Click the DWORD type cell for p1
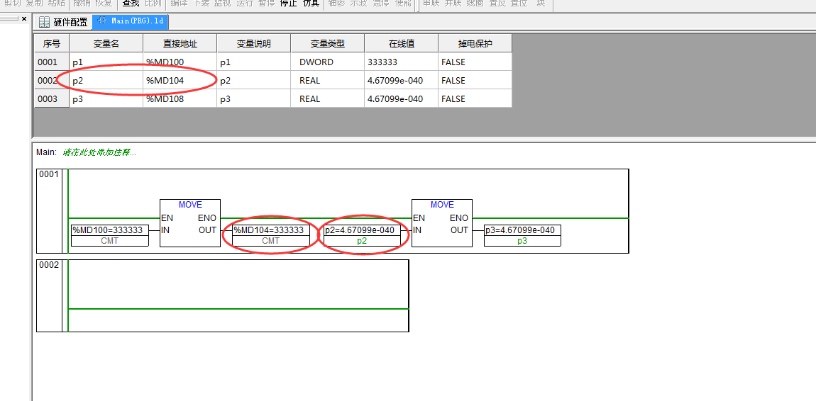816x401 pixels. (x=327, y=62)
